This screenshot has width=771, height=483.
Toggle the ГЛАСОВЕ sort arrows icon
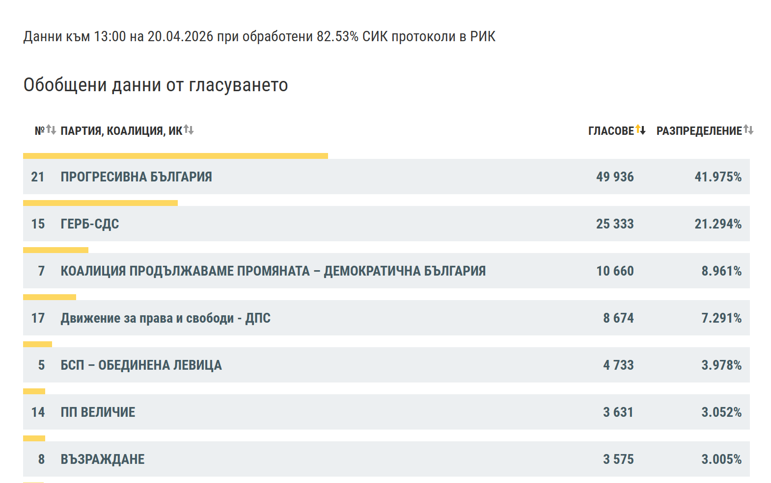coord(640,130)
